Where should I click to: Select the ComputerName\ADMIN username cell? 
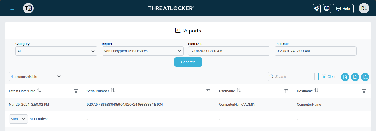click(237, 105)
